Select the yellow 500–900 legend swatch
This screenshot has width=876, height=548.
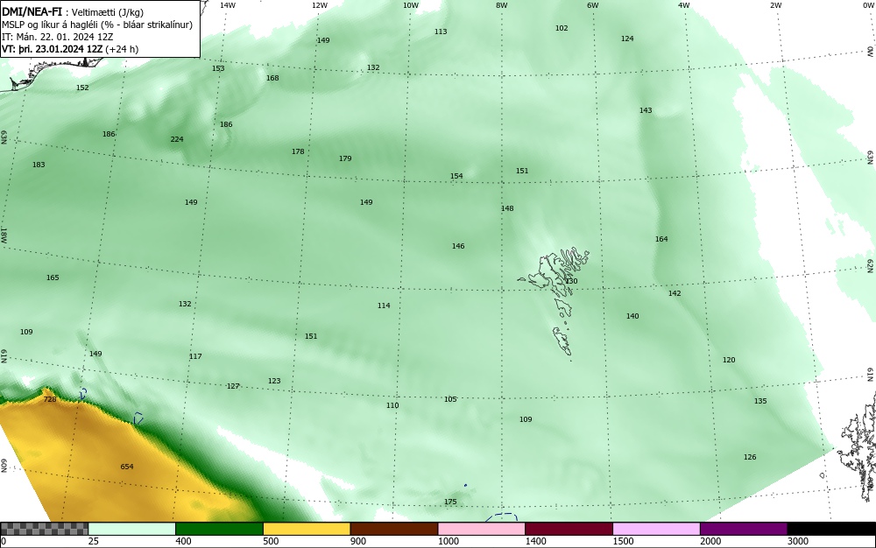coord(307,529)
